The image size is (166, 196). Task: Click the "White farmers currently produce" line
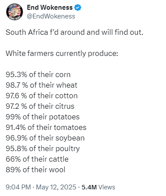coord(62,53)
